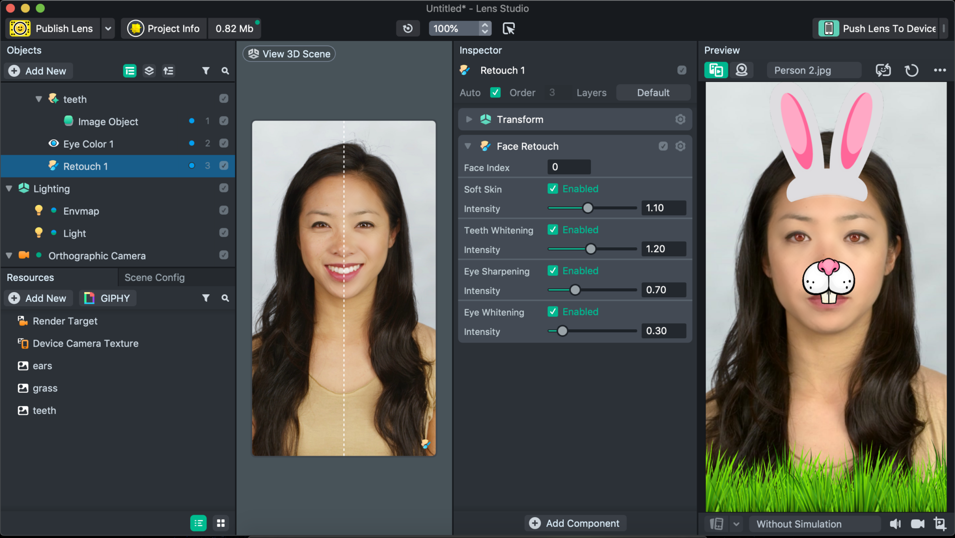Switch to the Scene Config tab

154,277
